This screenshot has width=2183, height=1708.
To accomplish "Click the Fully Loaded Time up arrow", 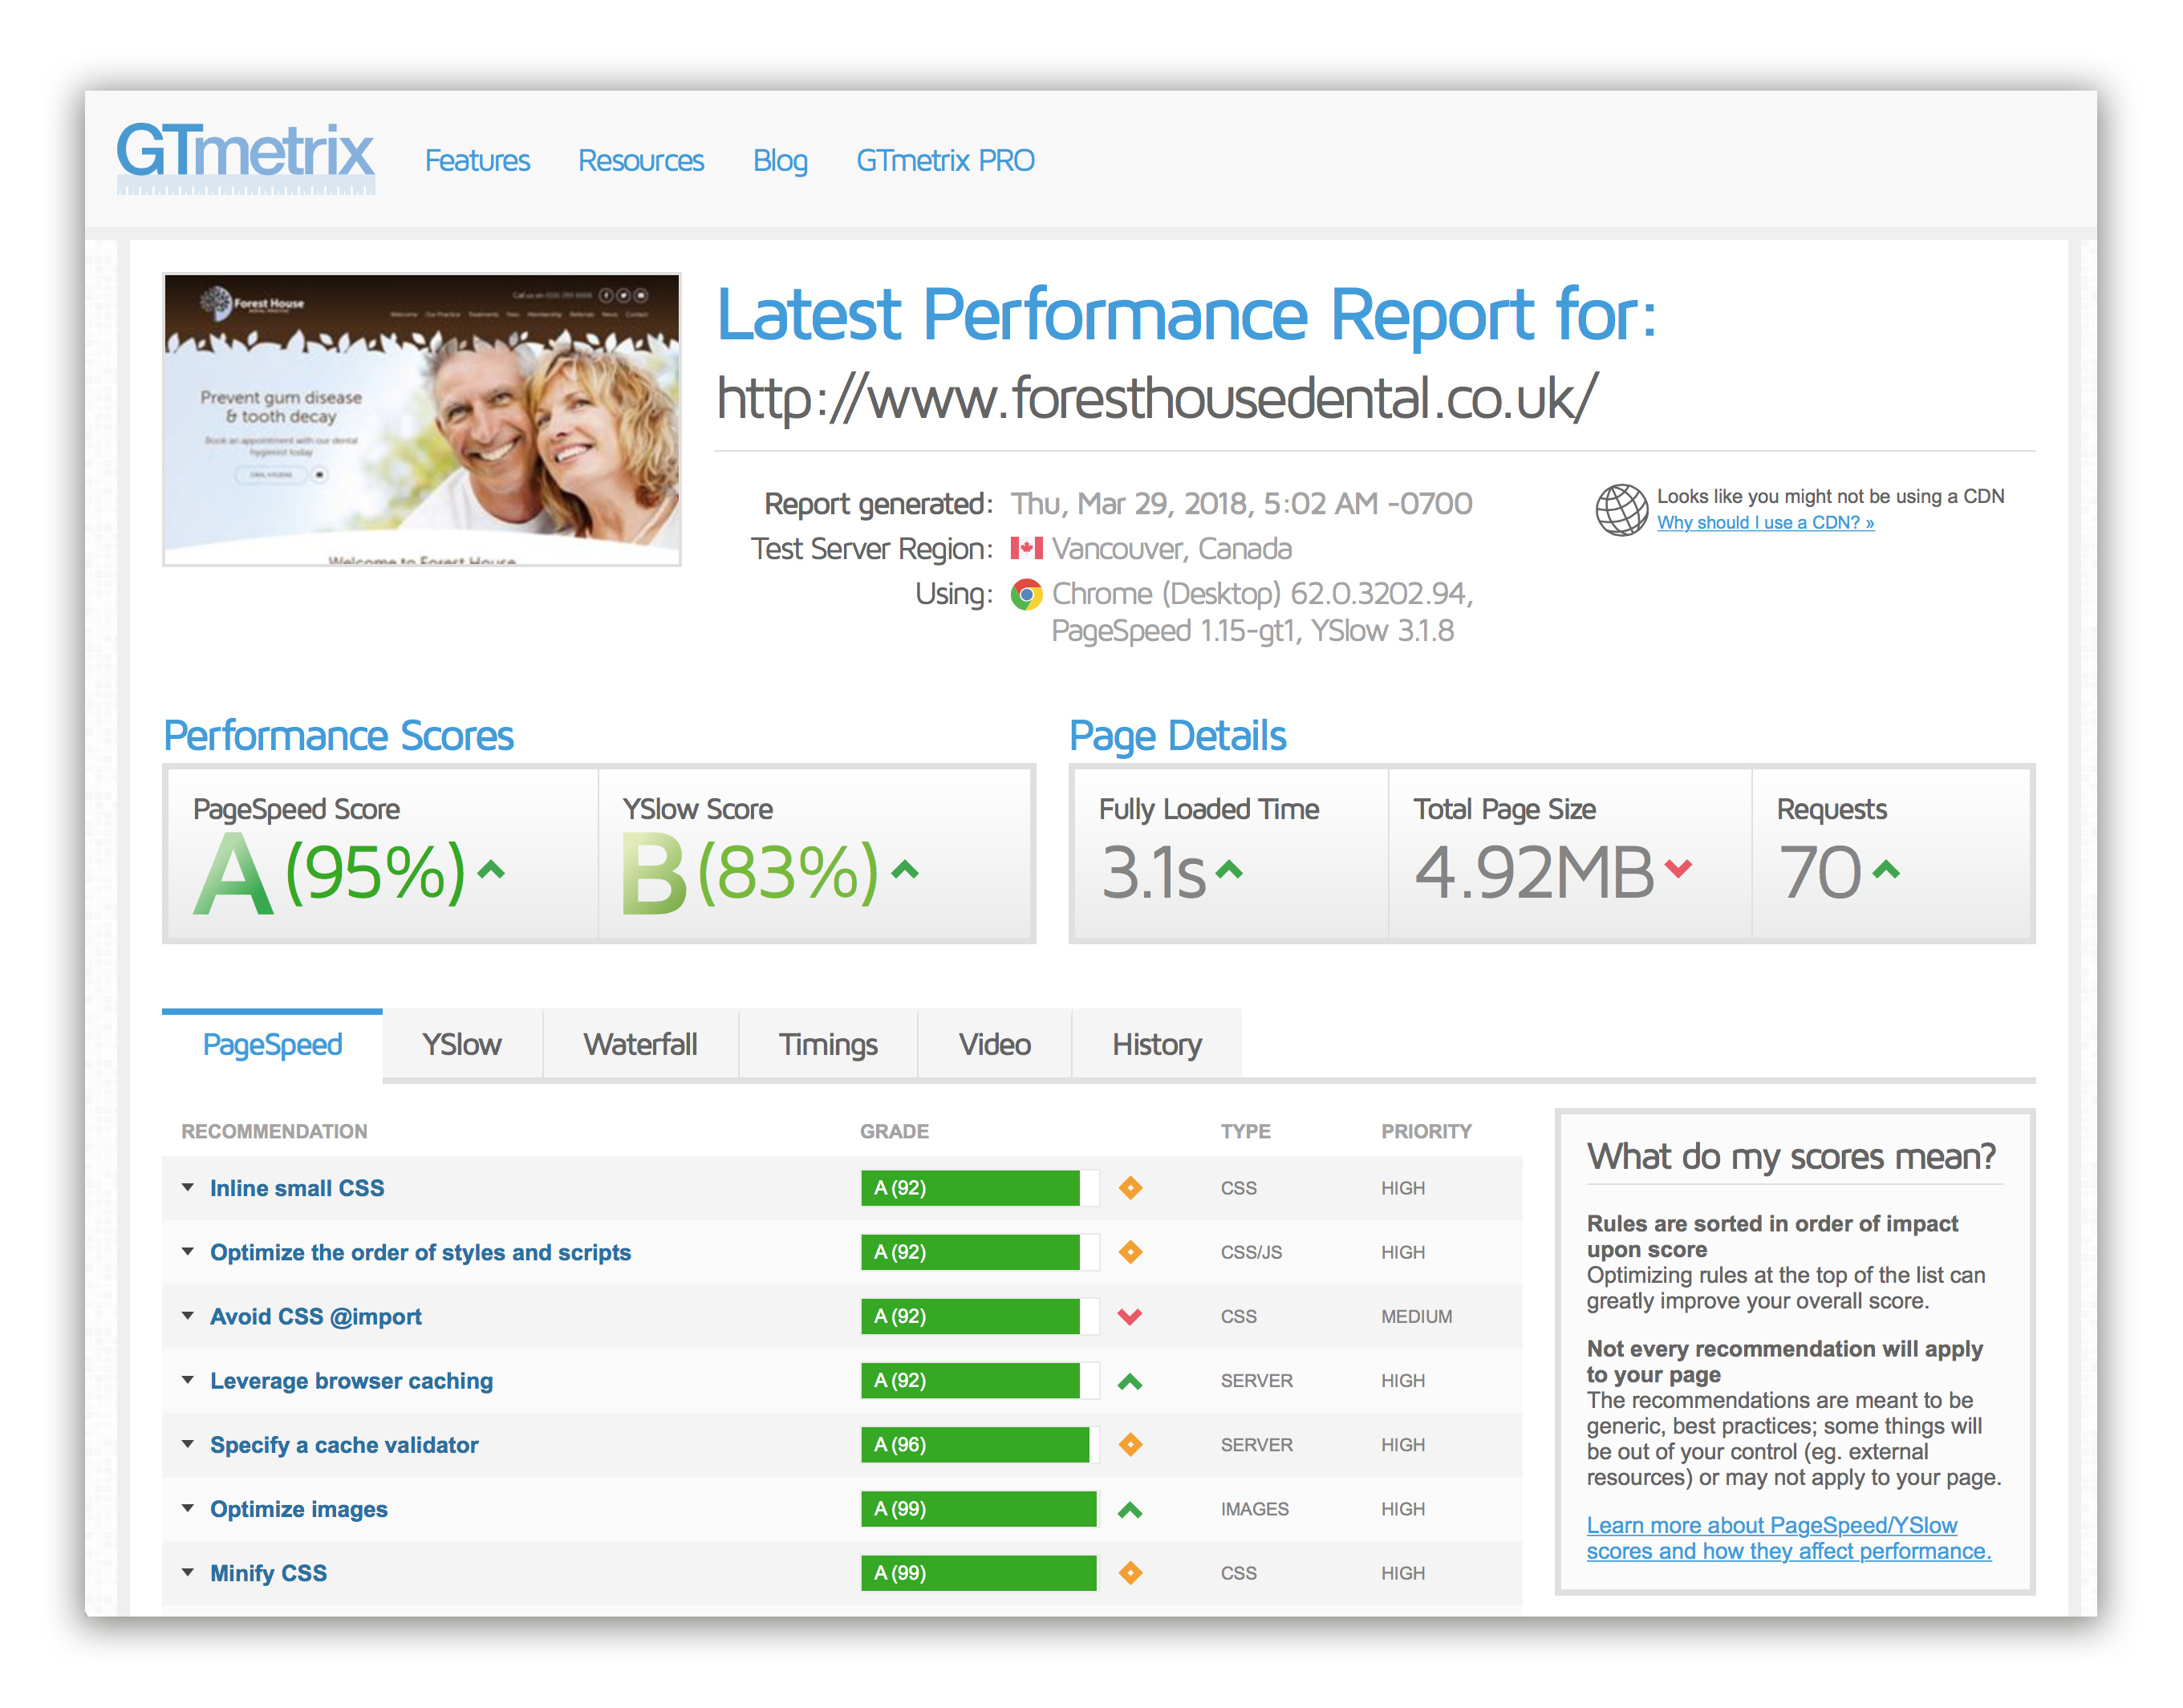I will point(1229,871).
